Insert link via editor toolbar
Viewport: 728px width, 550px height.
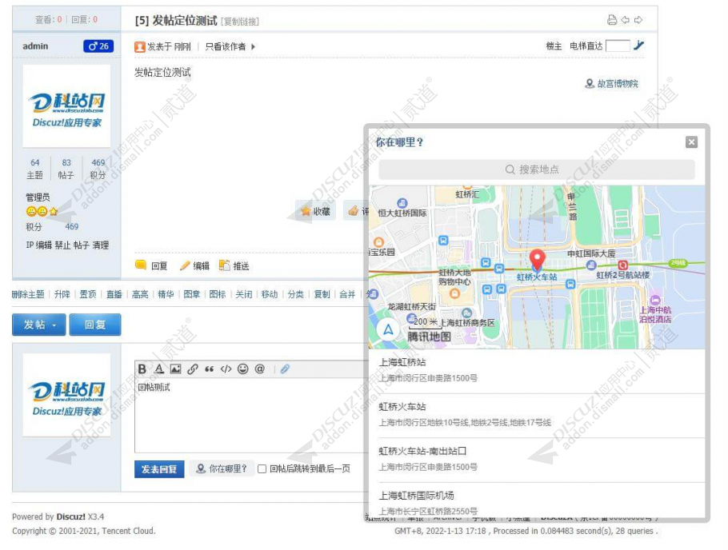[x=193, y=369]
